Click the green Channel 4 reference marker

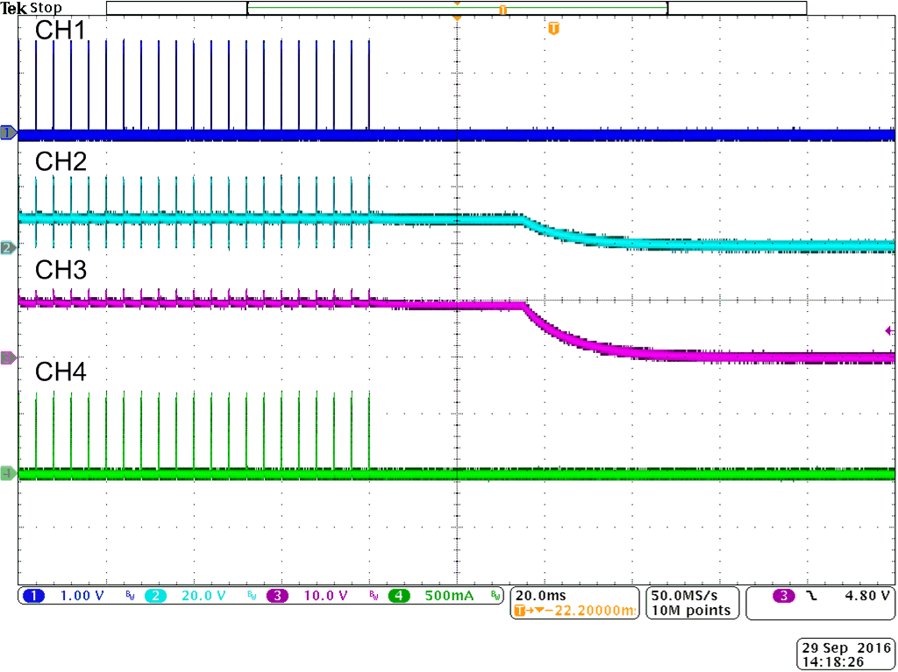point(7,471)
